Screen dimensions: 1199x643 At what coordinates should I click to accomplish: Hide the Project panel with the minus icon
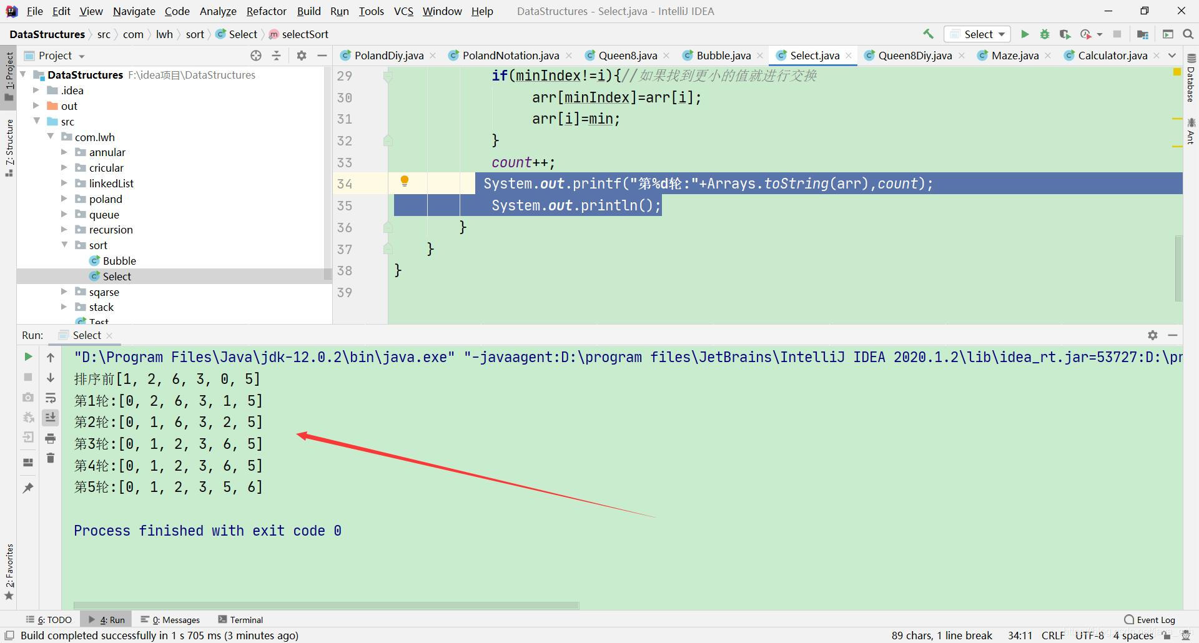[x=322, y=56]
